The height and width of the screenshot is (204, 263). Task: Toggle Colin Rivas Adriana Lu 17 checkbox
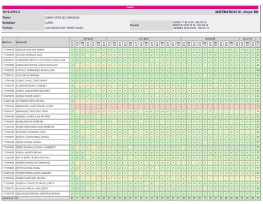(x=77, y=75)
